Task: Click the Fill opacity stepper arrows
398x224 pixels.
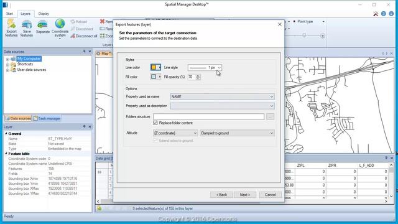Action: 198,77
